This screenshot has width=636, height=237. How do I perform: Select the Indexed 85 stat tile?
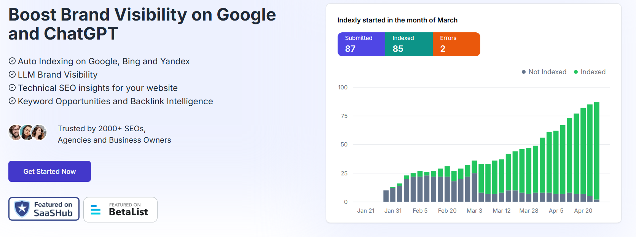409,44
